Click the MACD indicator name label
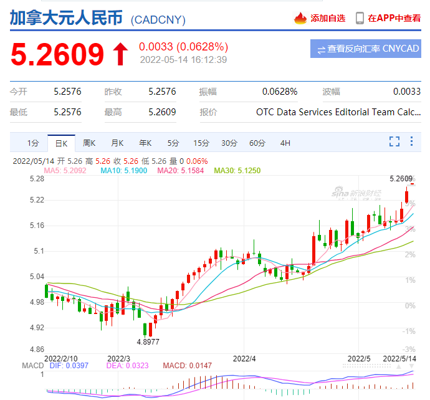Image resolution: width=430 pixels, height=400 pixels. (33, 366)
